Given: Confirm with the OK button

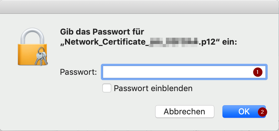Looking at the screenshot, I should (x=243, y=112).
